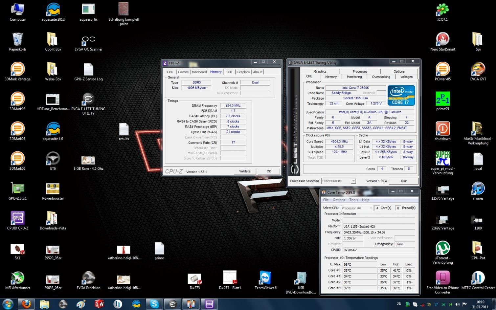Screen dimensions: 496x310
Task: Click the DE language indicator
Action: [x=398, y=303]
